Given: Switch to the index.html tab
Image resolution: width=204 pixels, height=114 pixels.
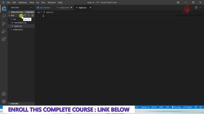Looking at the screenshot, I should tap(64, 8).
